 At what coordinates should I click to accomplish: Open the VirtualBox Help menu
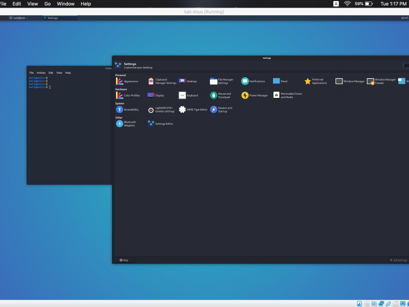pos(86,4)
